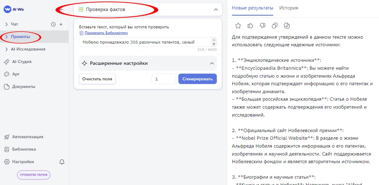Switch to the История tab

coord(288,8)
